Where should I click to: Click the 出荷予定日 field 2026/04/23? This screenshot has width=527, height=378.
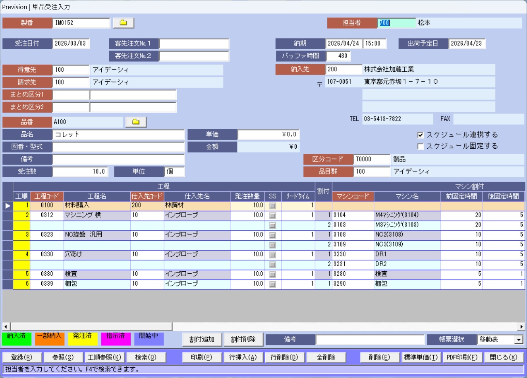(x=467, y=43)
